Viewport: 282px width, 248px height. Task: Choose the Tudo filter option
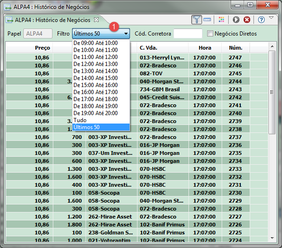point(101,120)
